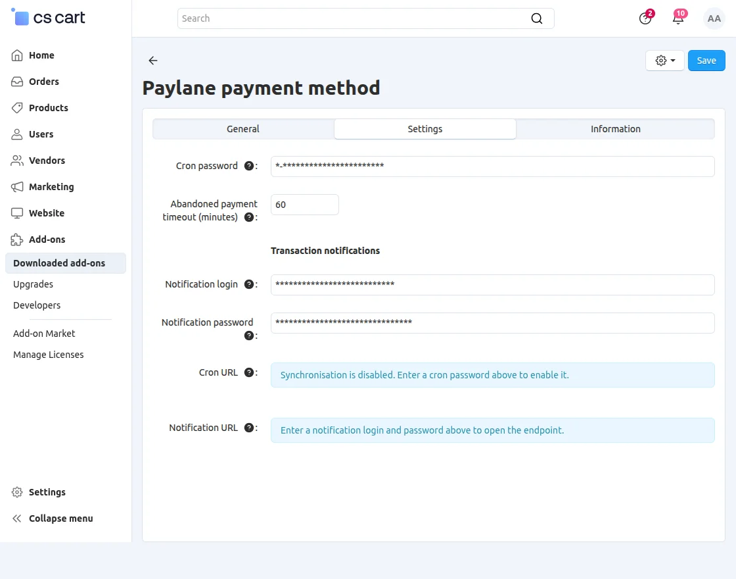Viewport: 736px width, 579px height.
Task: Switch to the General tab
Action: [243, 129]
